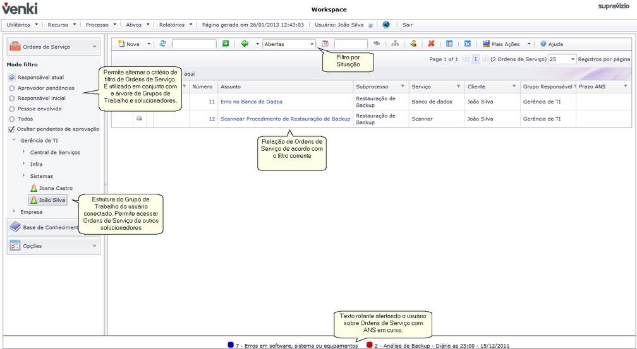
Task: Open the Cliente column filter icon
Action: point(514,86)
